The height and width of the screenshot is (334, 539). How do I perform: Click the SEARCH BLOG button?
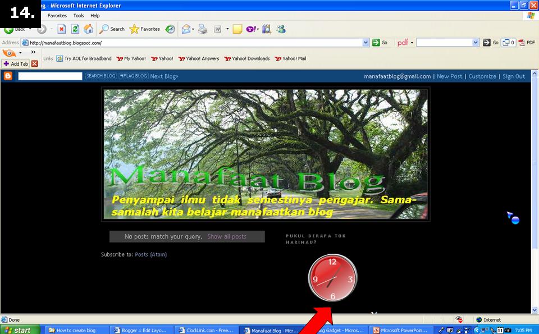tap(101, 76)
